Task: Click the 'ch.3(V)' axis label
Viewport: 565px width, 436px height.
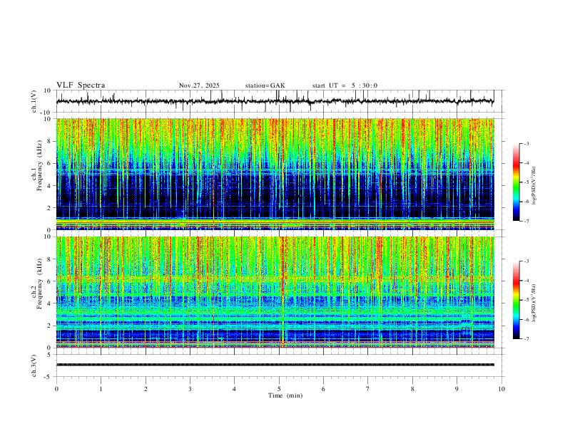Action: [34, 365]
